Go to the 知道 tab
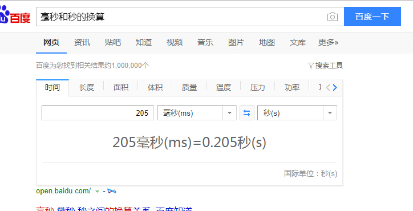The width and height of the screenshot is (413, 211). 144,42
